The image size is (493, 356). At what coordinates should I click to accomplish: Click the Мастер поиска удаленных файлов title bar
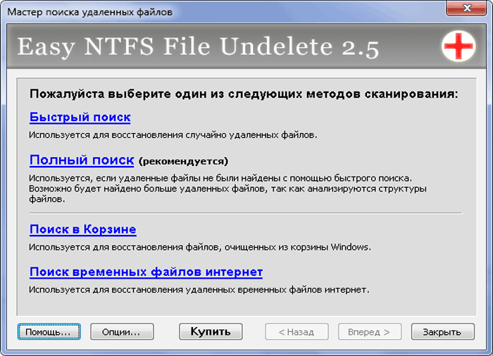pos(90,12)
